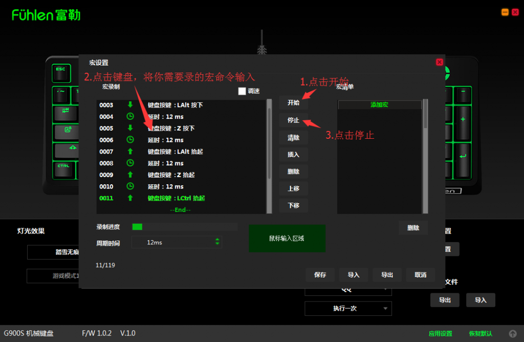The height and width of the screenshot is (342, 524).
Task: Move step down with 下移 button
Action: pos(293,206)
